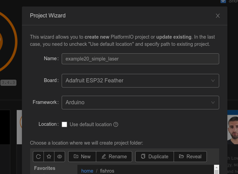Click the home breadcrumb link
The width and height of the screenshot is (238, 174).
87,171
